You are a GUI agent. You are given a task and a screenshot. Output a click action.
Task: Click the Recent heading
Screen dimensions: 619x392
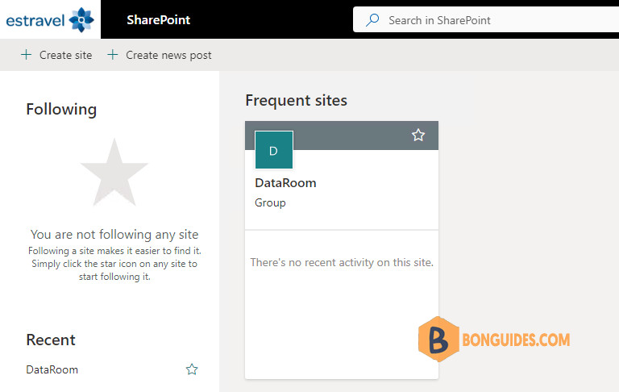click(51, 340)
